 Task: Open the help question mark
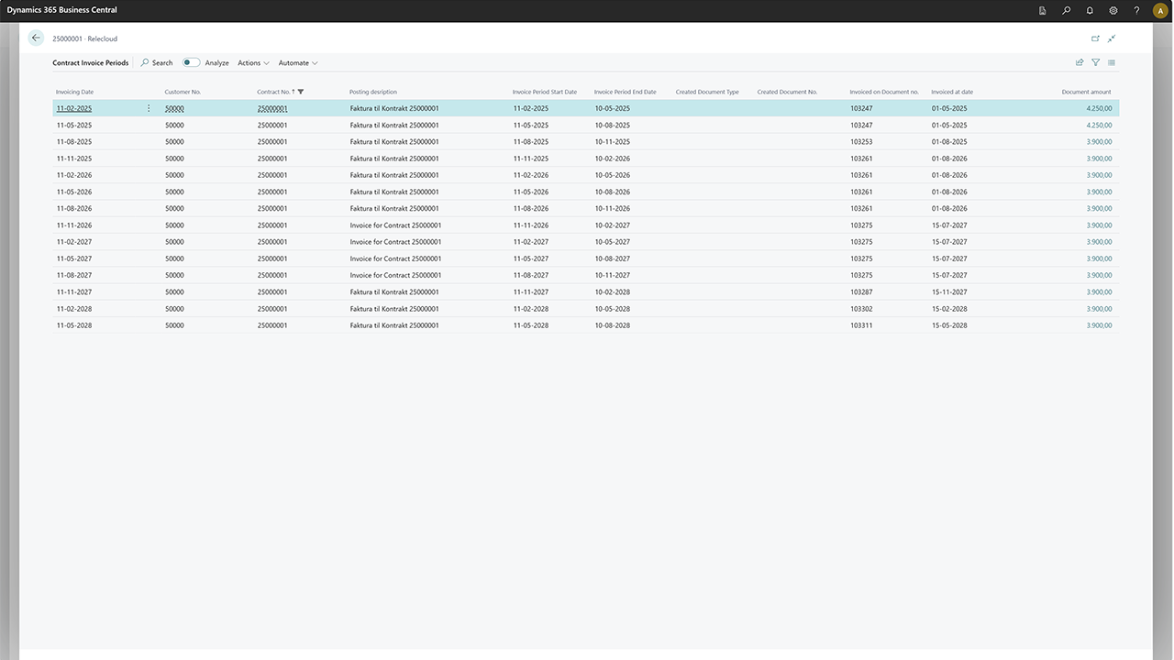[x=1136, y=11]
